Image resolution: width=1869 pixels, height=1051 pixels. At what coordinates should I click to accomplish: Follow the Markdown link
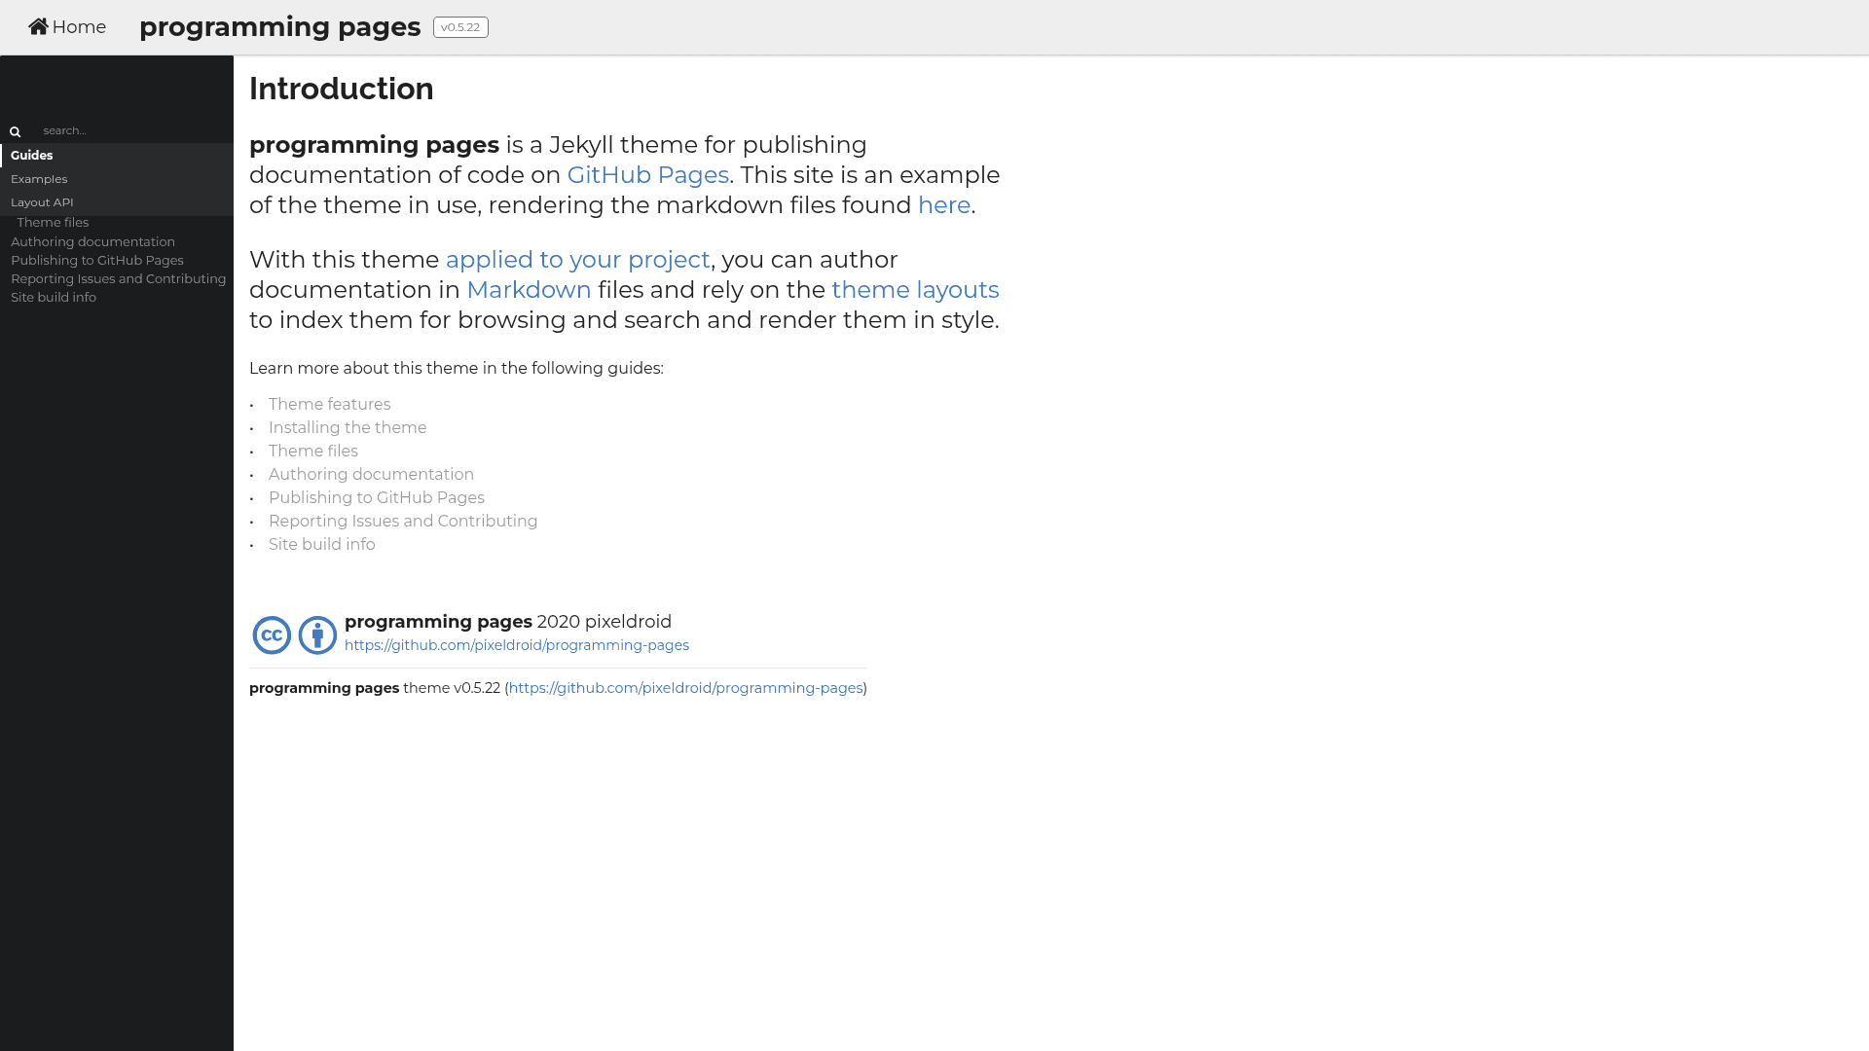(x=529, y=290)
